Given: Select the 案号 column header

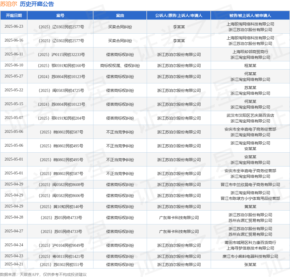Looking at the screenshot, I should 60,16.
